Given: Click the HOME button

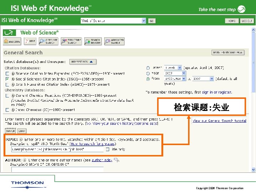Looking at the screenshot, I should (x=232, y=21).
